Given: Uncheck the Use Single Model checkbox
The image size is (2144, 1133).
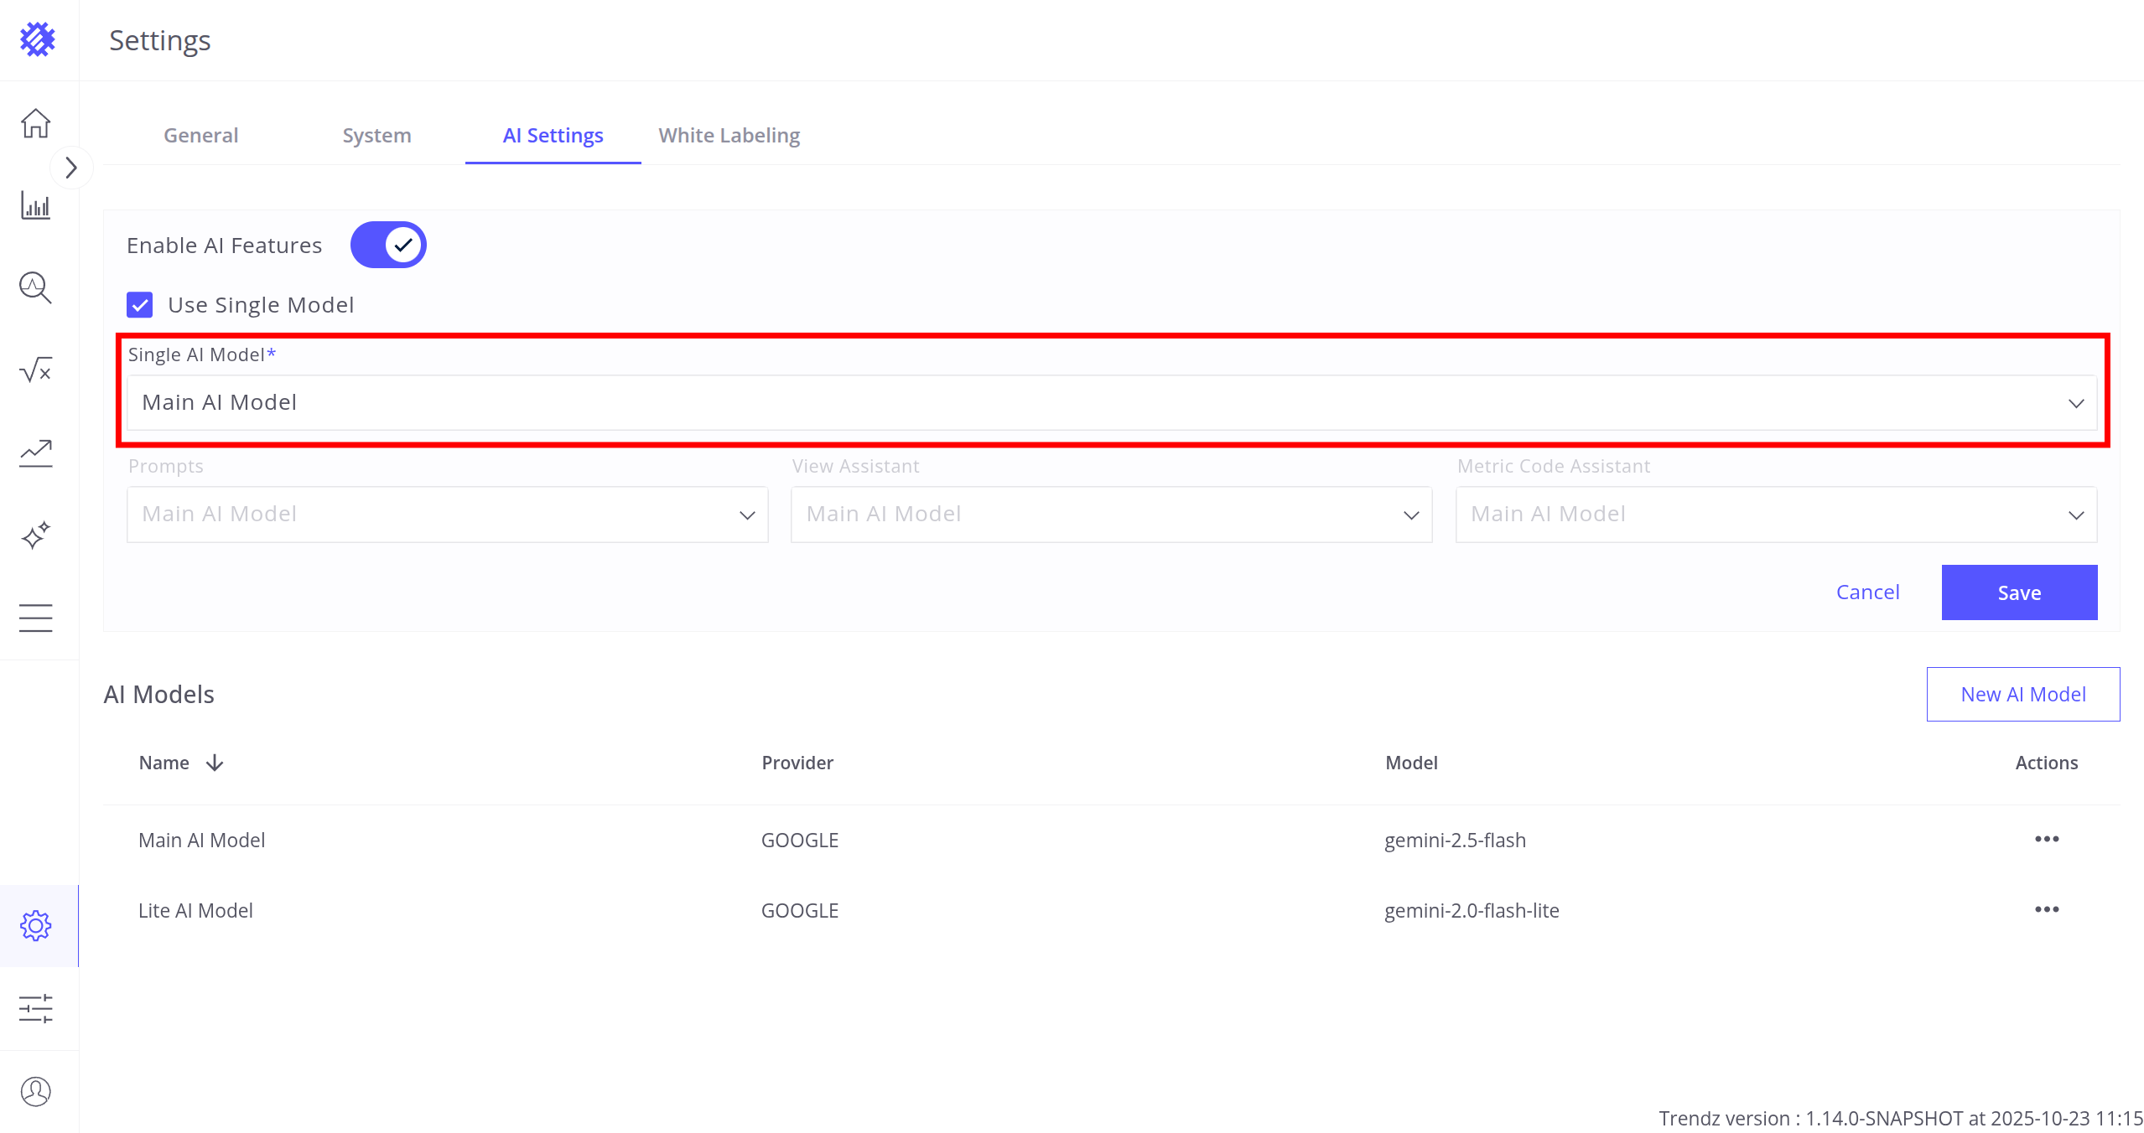Looking at the screenshot, I should (140, 305).
